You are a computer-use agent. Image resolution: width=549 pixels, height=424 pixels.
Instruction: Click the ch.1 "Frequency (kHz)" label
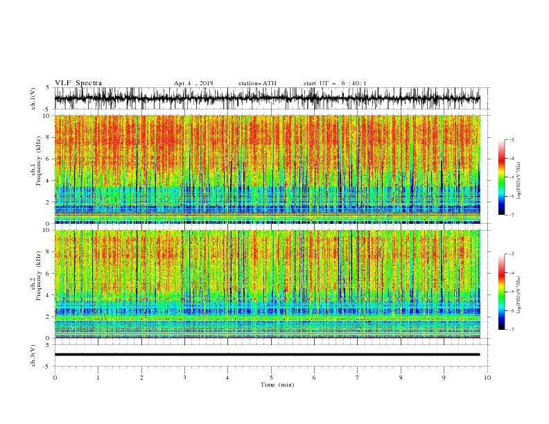[x=39, y=161]
